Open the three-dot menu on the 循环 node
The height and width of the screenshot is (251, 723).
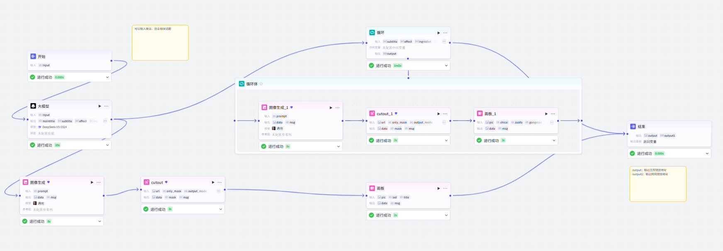click(x=445, y=33)
